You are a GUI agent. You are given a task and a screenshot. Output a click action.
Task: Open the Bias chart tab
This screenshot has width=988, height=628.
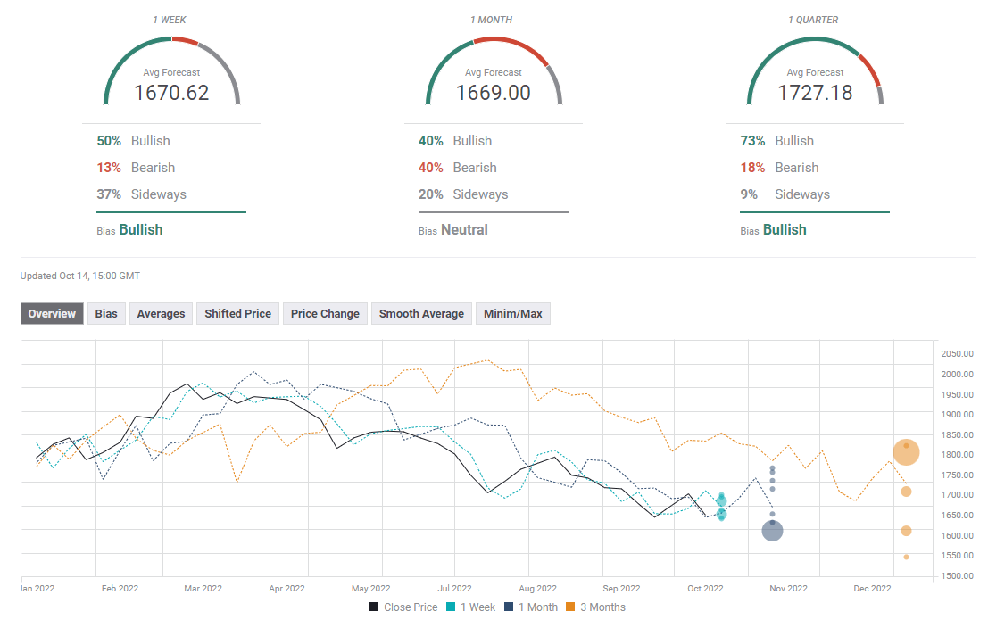(106, 313)
